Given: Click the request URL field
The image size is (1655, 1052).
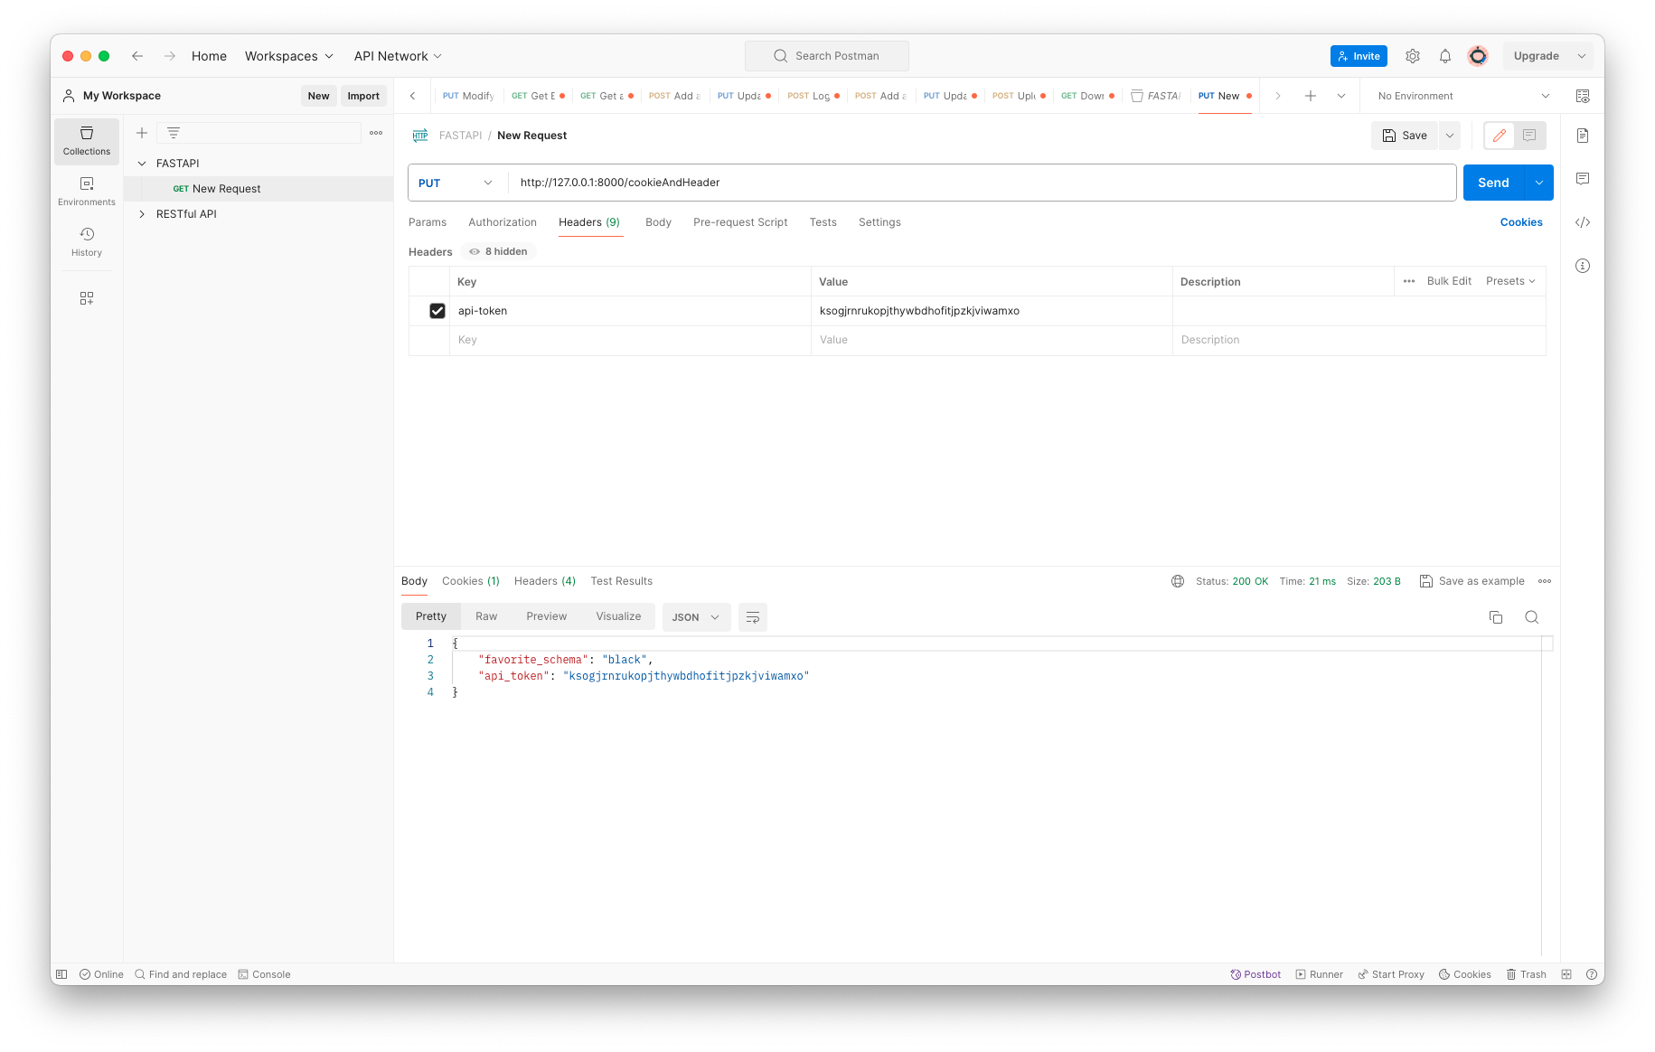Looking at the screenshot, I should [x=982, y=183].
